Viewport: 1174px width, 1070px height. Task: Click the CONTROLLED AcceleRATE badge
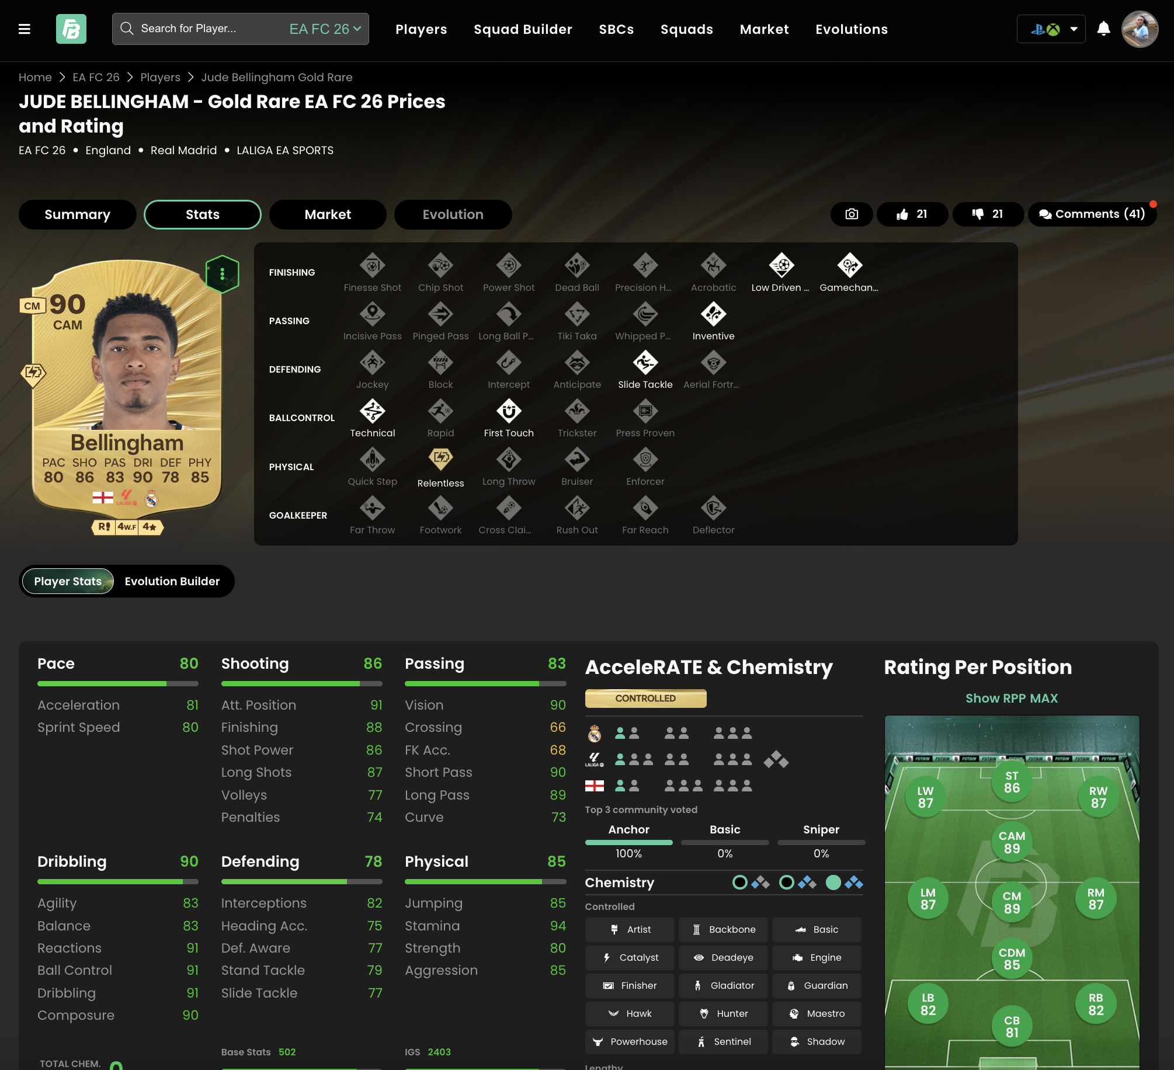coord(645,698)
